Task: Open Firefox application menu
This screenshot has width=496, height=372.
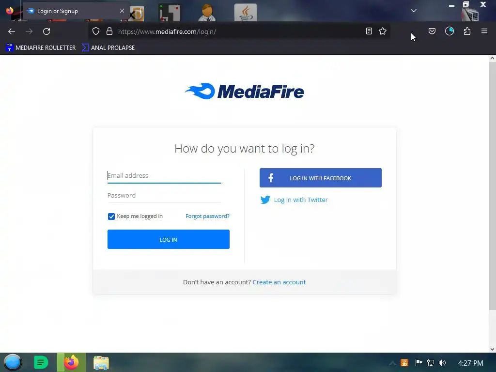Action: pos(484,31)
